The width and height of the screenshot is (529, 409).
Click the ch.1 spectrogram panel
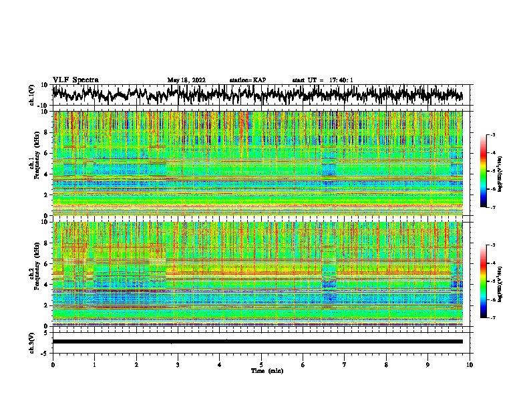coord(257,163)
